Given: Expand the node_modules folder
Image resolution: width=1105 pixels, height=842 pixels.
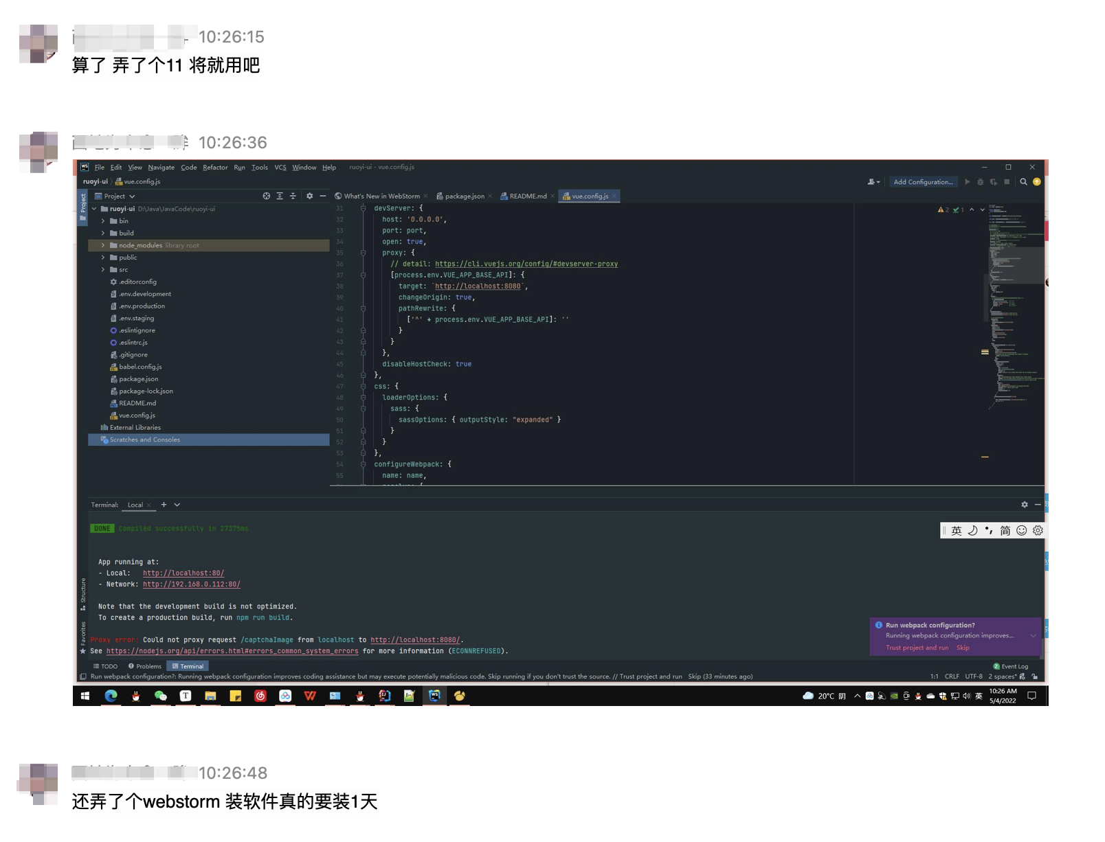Looking at the screenshot, I should tap(103, 245).
